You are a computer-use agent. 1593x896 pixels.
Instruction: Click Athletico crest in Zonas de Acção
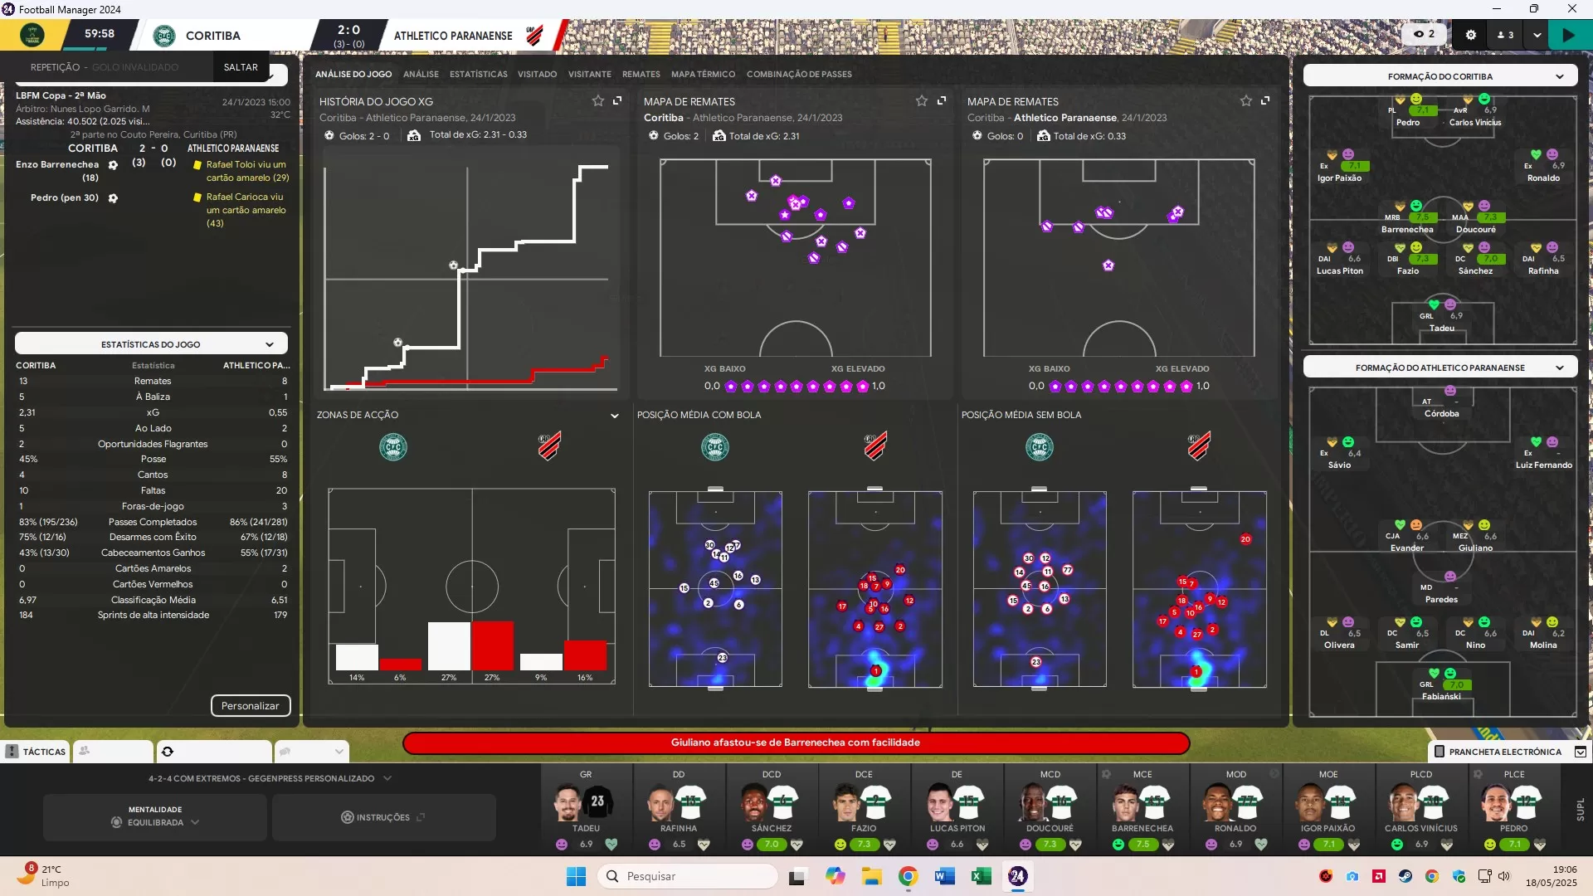pos(548,446)
